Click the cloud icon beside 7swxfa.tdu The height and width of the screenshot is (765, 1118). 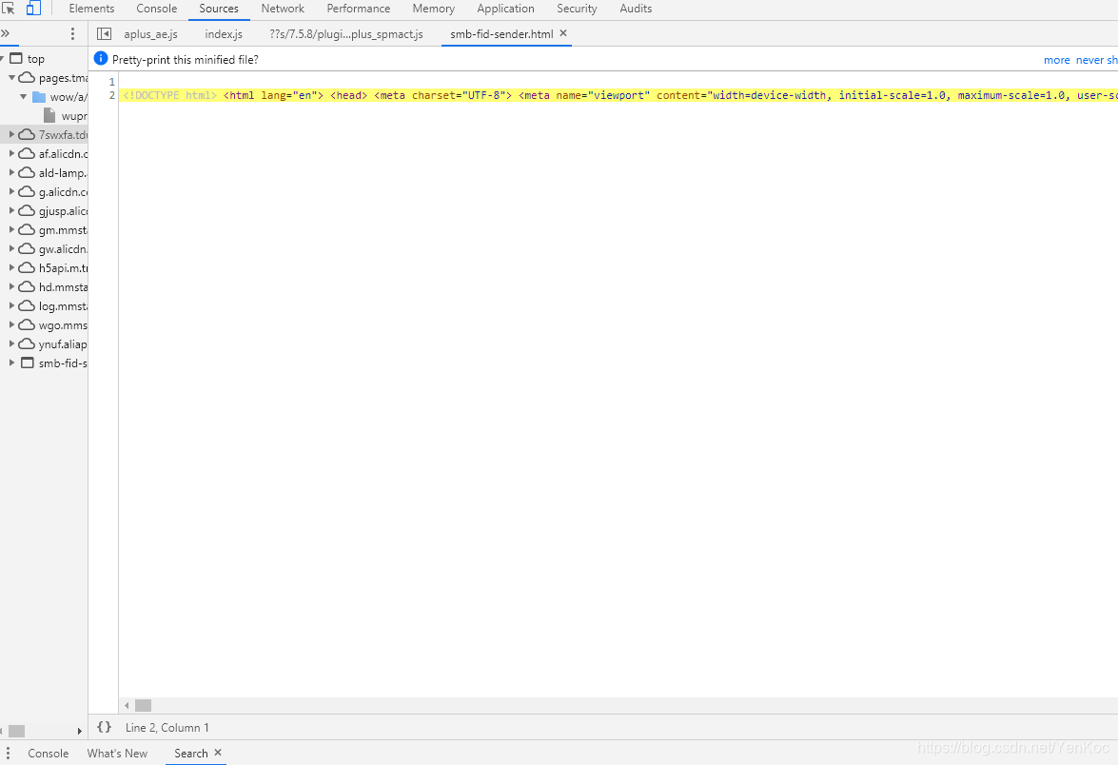tap(27, 134)
